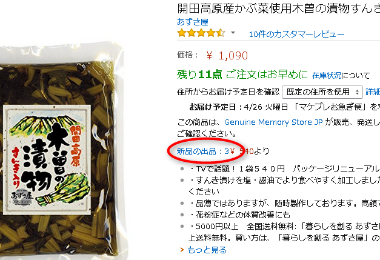Screen dimensions: 380x260
Task: Click the ¥ 540 offer price
Action: pyautogui.click(x=242, y=151)
